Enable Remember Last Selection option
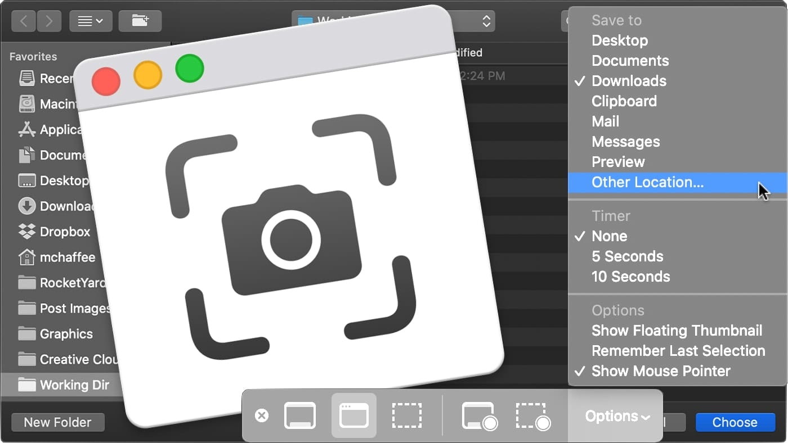 click(678, 351)
